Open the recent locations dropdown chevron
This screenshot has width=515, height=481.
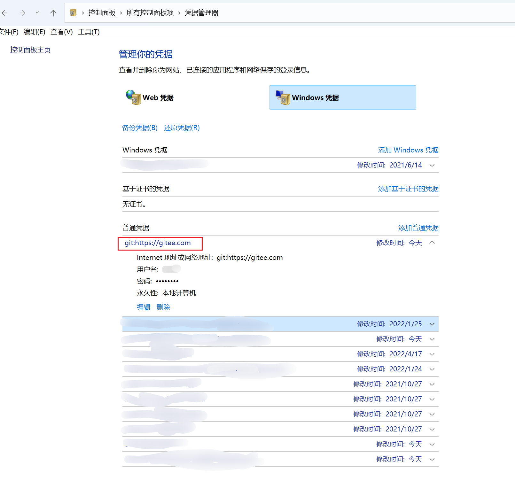(37, 12)
